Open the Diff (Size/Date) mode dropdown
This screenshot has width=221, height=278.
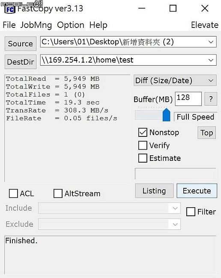(x=175, y=81)
